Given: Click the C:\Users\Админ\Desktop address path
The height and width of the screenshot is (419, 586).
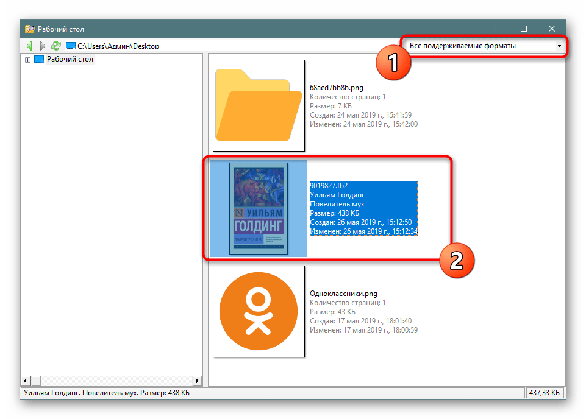Looking at the screenshot, I should point(118,46).
